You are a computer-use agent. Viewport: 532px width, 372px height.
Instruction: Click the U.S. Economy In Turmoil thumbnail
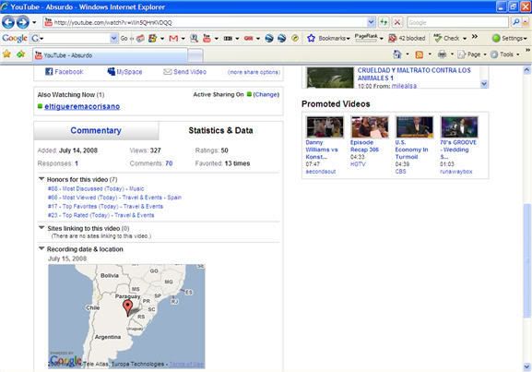(x=415, y=127)
